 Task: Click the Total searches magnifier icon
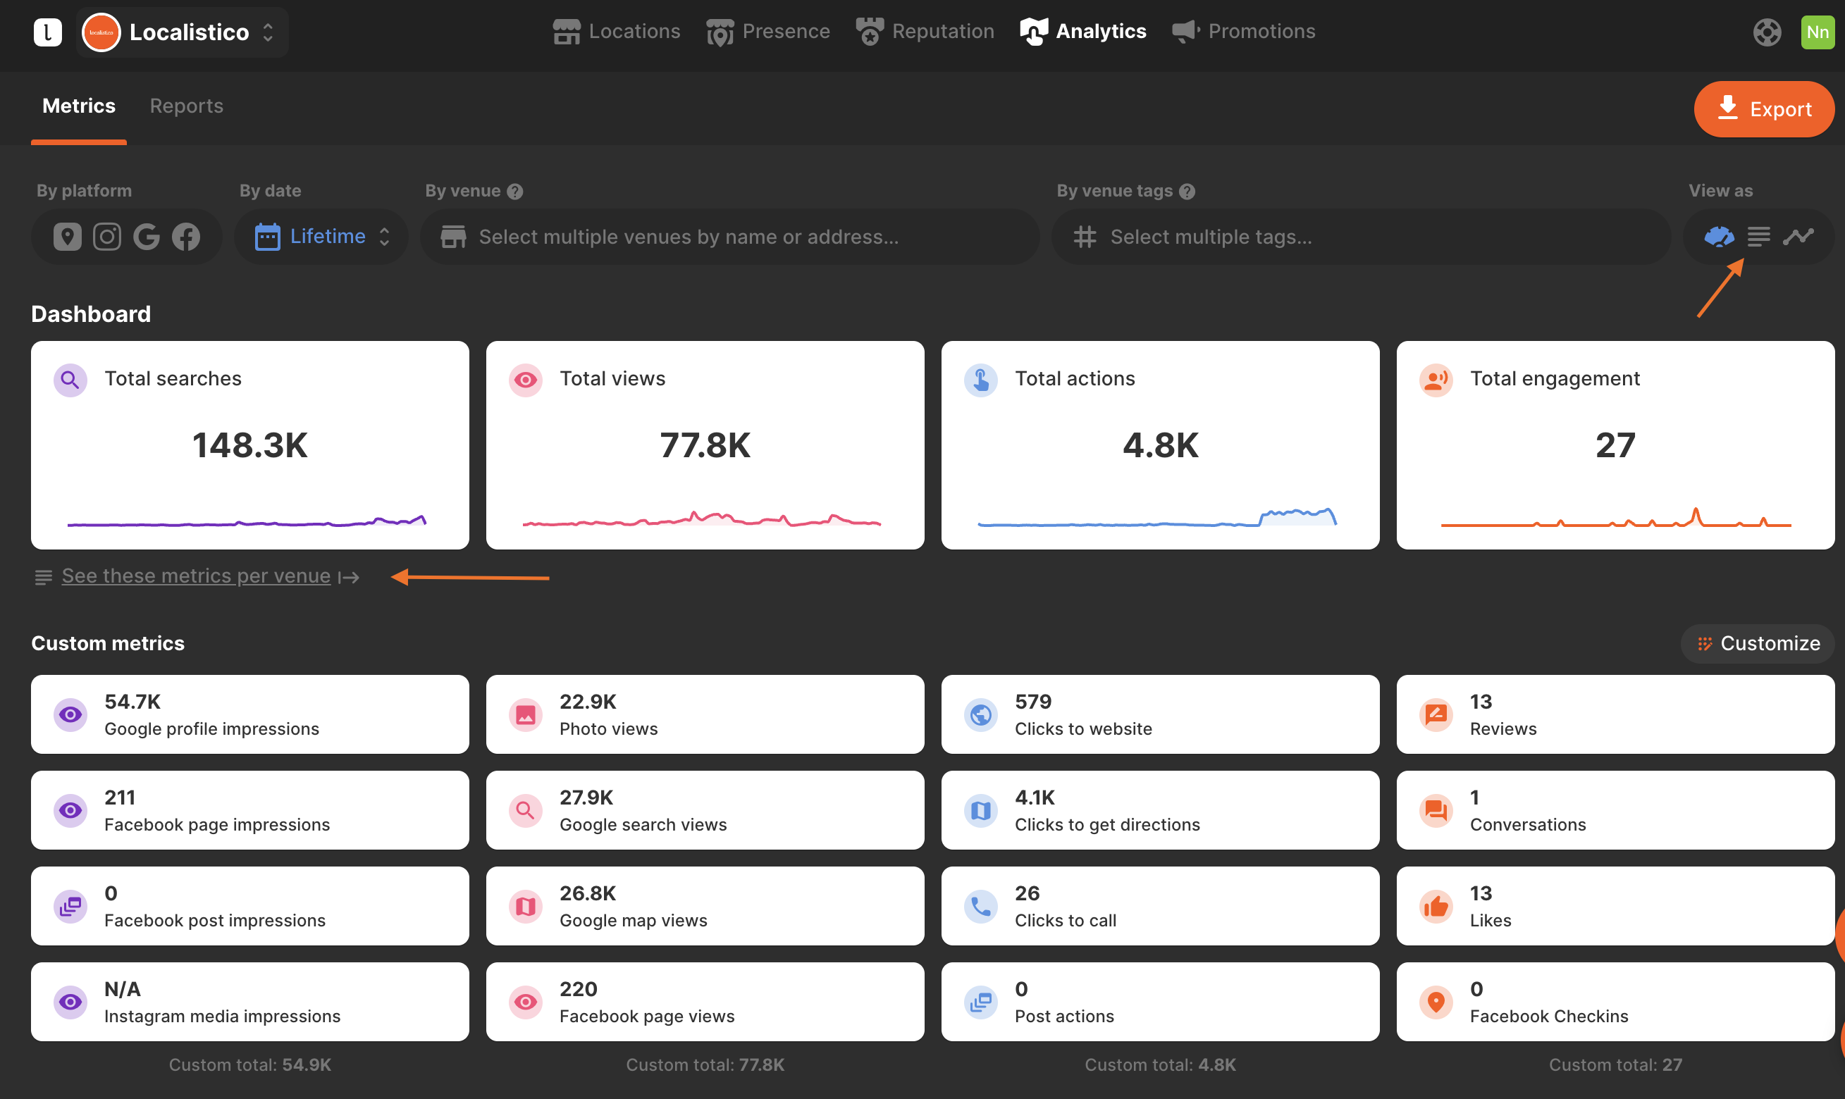click(x=70, y=380)
